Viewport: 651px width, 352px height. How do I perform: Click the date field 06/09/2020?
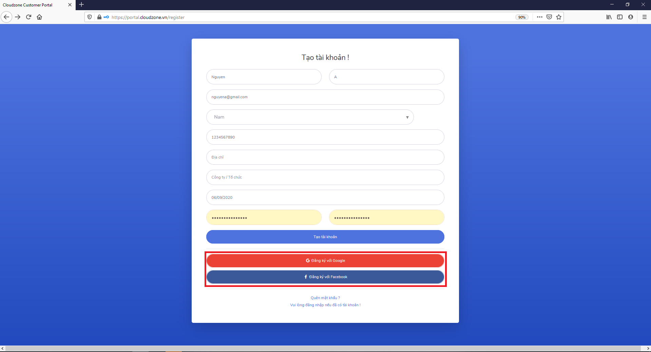(x=325, y=198)
